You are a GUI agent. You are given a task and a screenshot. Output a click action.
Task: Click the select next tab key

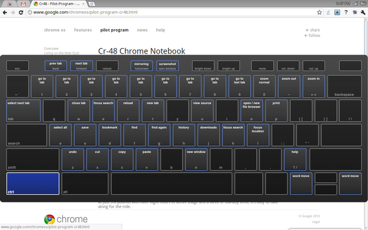[x=24, y=111]
